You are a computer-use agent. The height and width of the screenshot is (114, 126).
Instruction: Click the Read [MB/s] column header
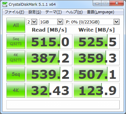click(49, 30)
